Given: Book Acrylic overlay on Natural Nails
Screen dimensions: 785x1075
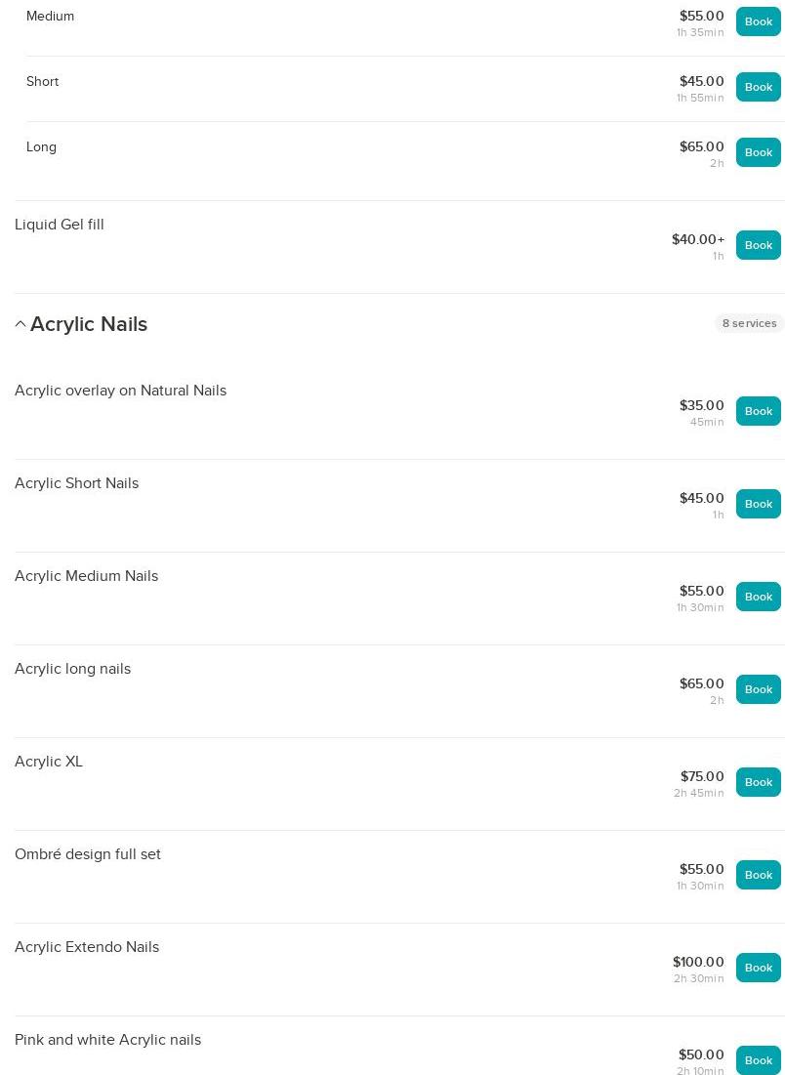Looking at the screenshot, I should point(758,411).
